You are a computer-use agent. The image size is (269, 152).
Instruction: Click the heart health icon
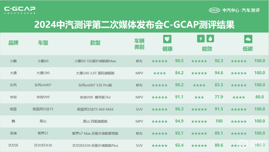click(167, 39)
